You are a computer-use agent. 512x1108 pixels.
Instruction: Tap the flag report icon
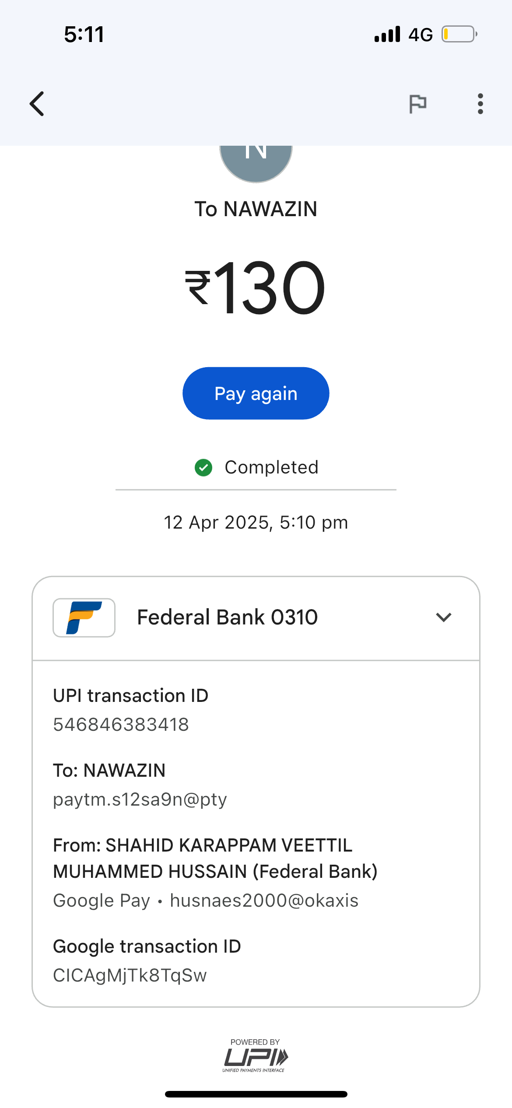417,104
